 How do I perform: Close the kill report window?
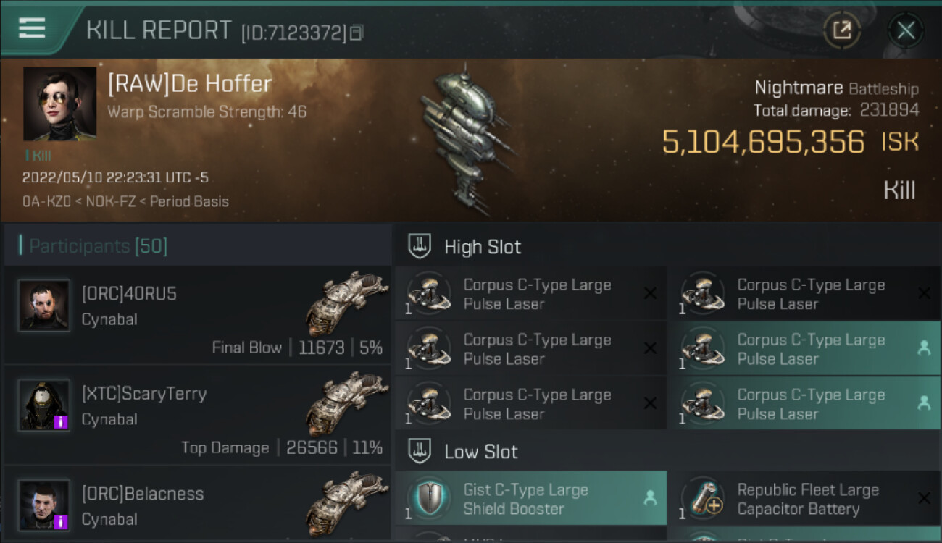[906, 30]
